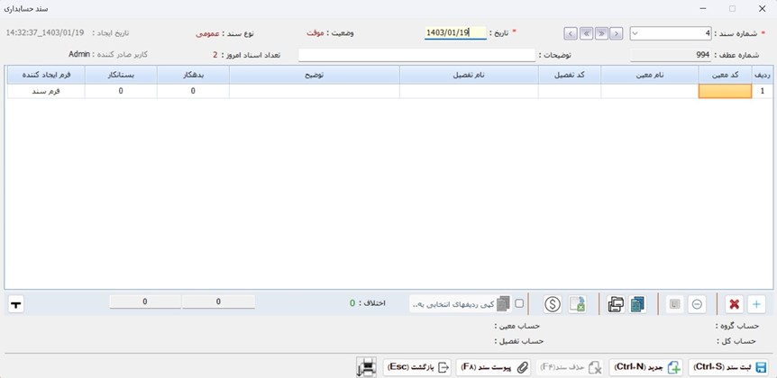Click the حساب گروه label

(x=736, y=326)
